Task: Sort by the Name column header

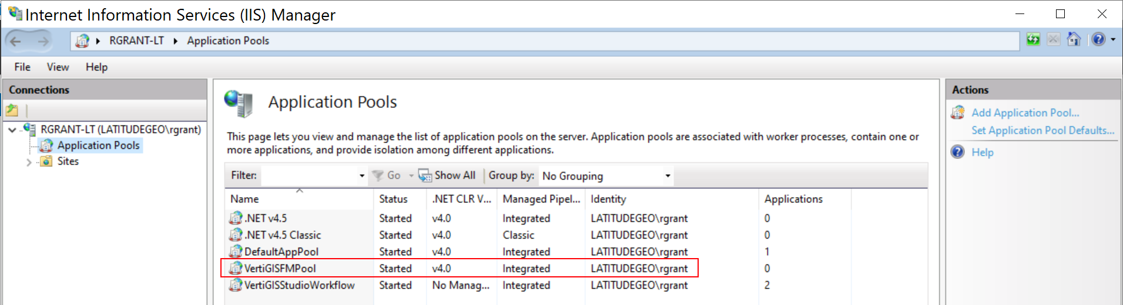Action: pos(299,199)
